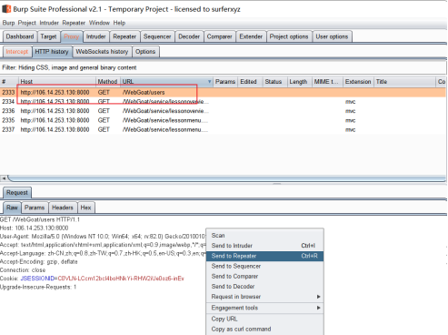Switch to the Headers view tab
Viewport: 448px width, 335px height.
coord(63,208)
